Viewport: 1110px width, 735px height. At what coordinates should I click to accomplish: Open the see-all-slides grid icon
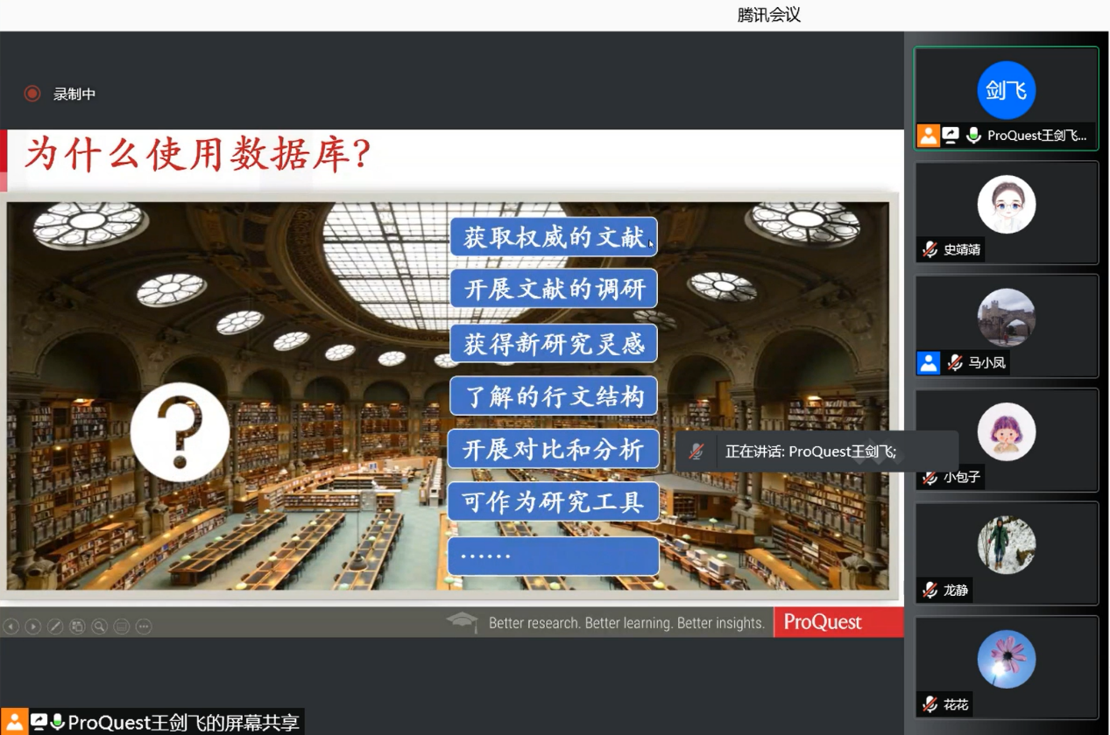pyautogui.click(x=77, y=626)
